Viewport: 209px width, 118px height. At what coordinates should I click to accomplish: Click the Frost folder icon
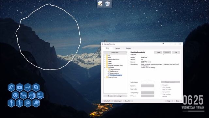pyautogui.click(x=107, y=57)
